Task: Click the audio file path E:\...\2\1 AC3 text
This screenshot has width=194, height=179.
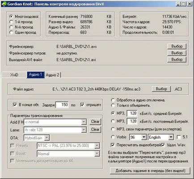Action: click(97, 89)
